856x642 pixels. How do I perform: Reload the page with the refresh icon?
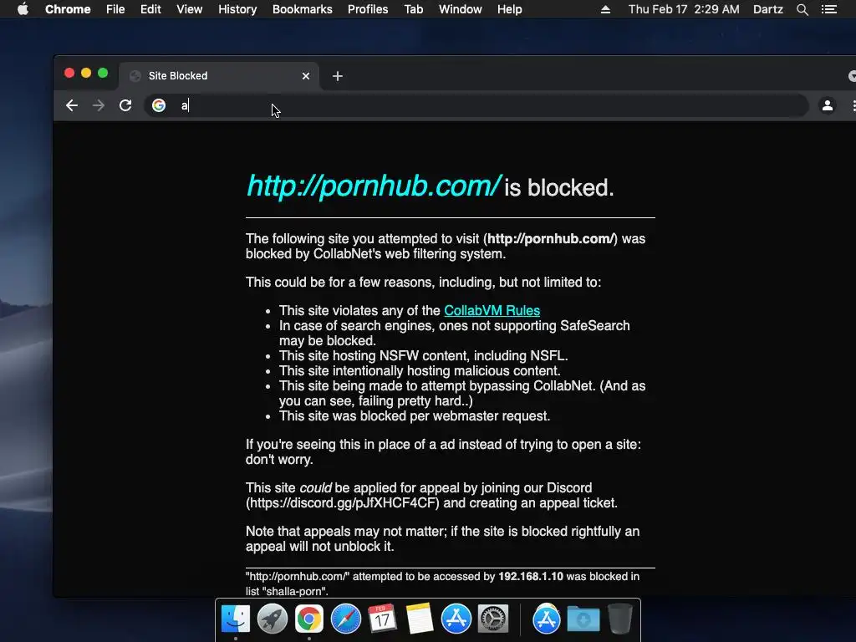(125, 105)
